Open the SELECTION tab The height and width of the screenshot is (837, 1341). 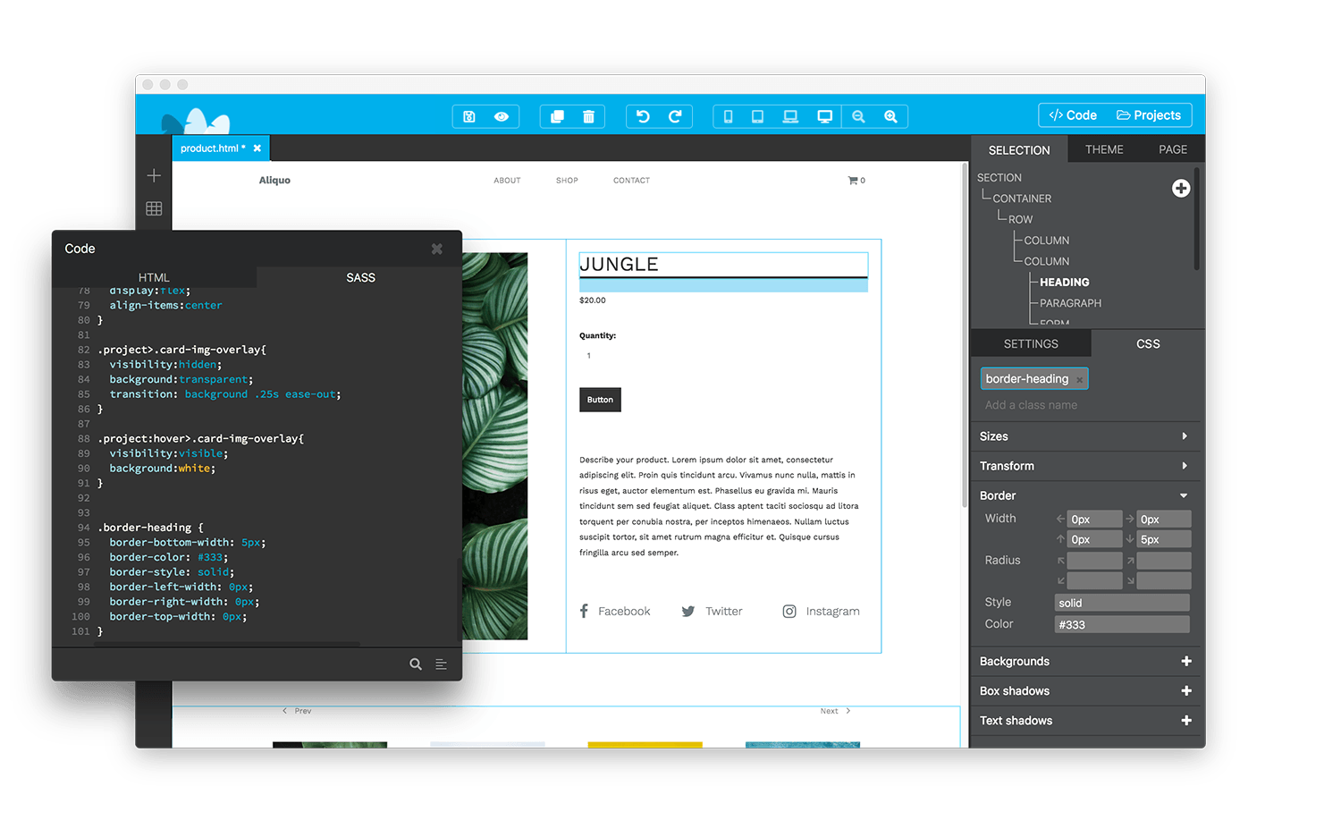tap(1019, 150)
